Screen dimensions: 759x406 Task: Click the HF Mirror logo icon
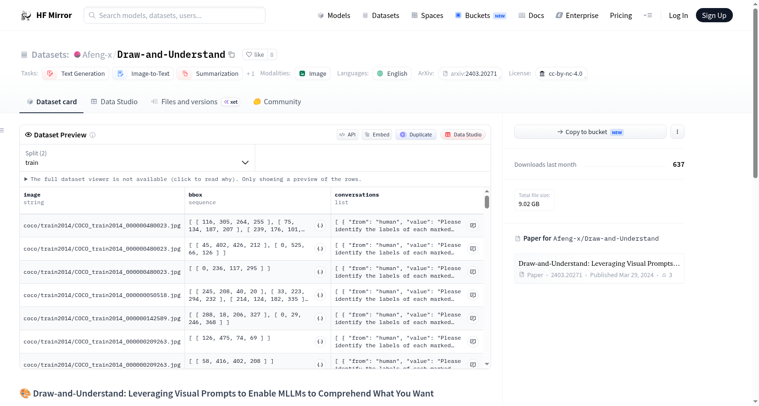pyautogui.click(x=26, y=16)
